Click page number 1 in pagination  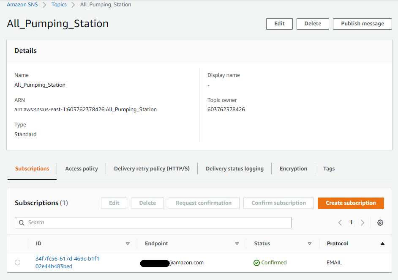[x=351, y=222]
